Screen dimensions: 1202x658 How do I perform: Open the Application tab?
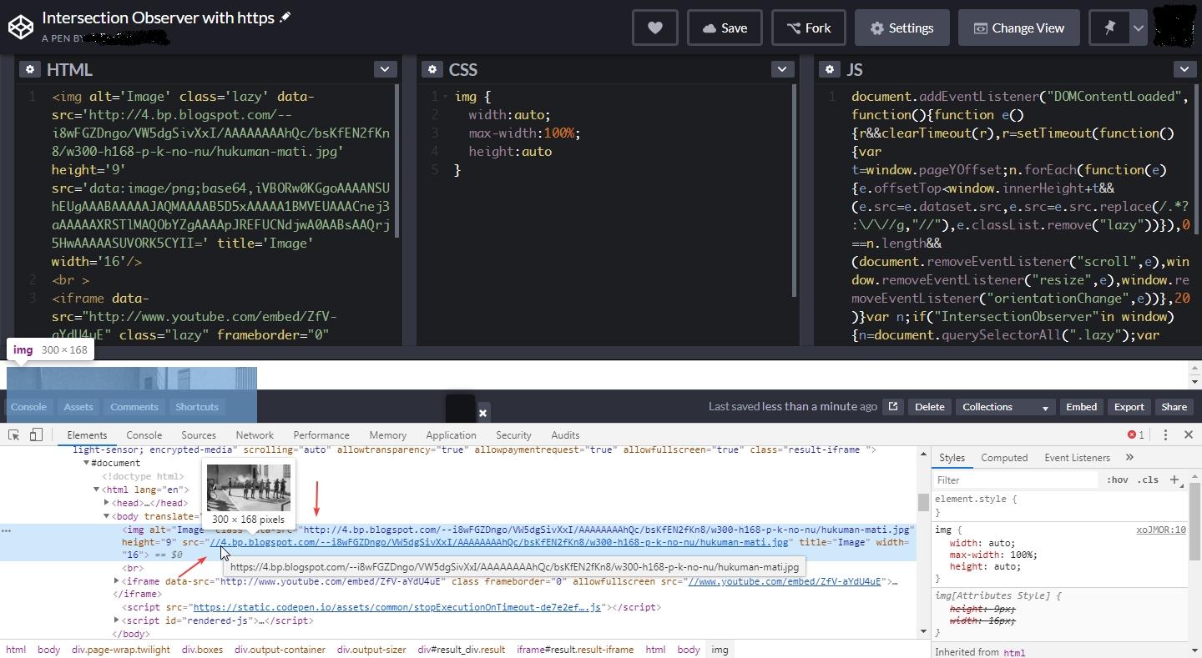pos(451,435)
